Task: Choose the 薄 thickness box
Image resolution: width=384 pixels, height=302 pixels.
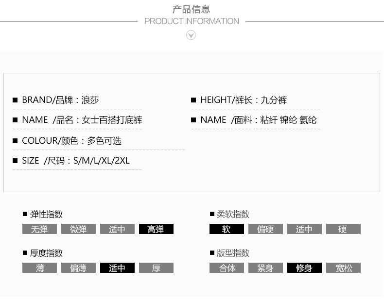Action: click(39, 268)
